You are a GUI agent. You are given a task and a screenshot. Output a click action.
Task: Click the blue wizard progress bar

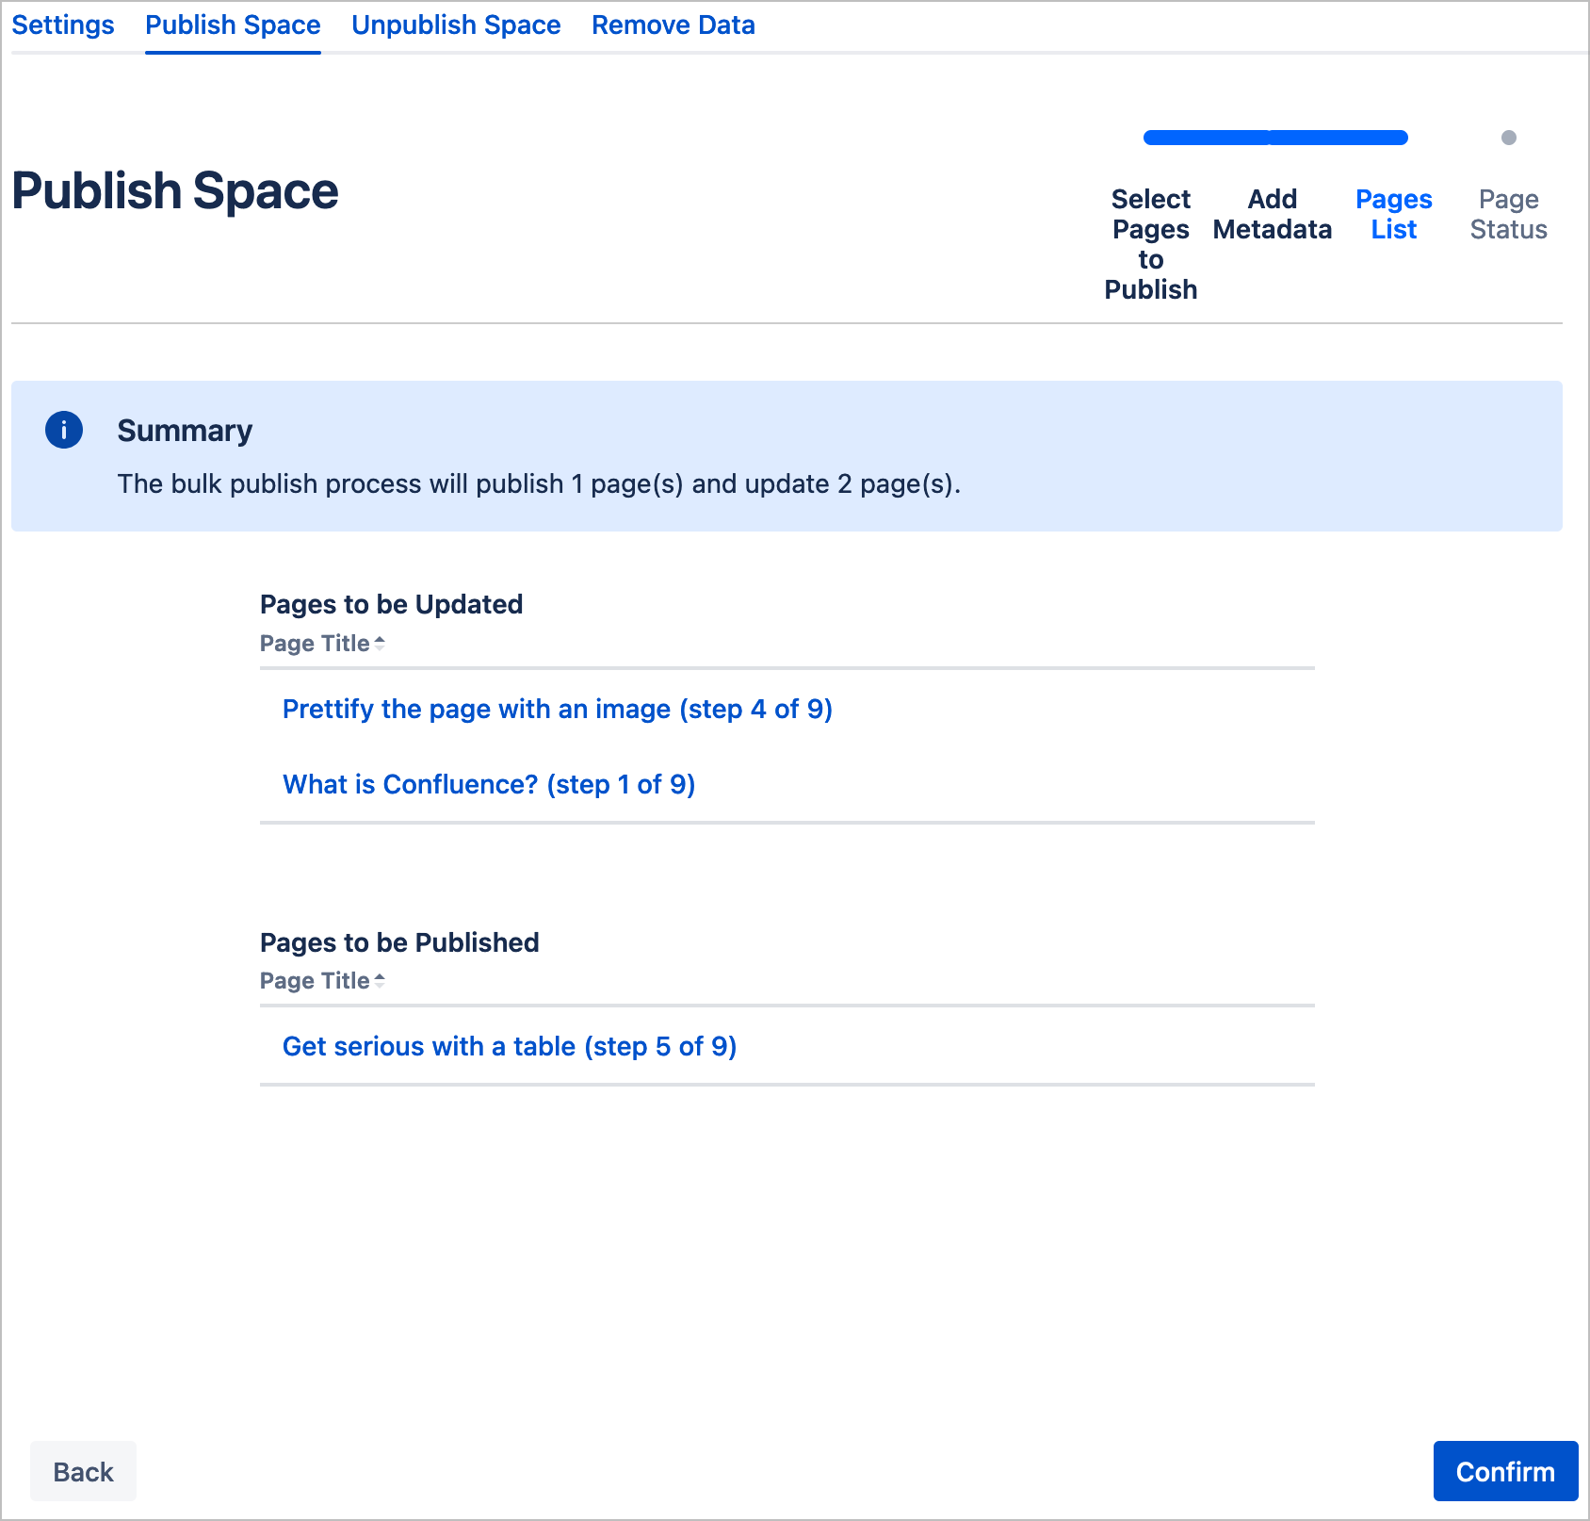point(1274,138)
